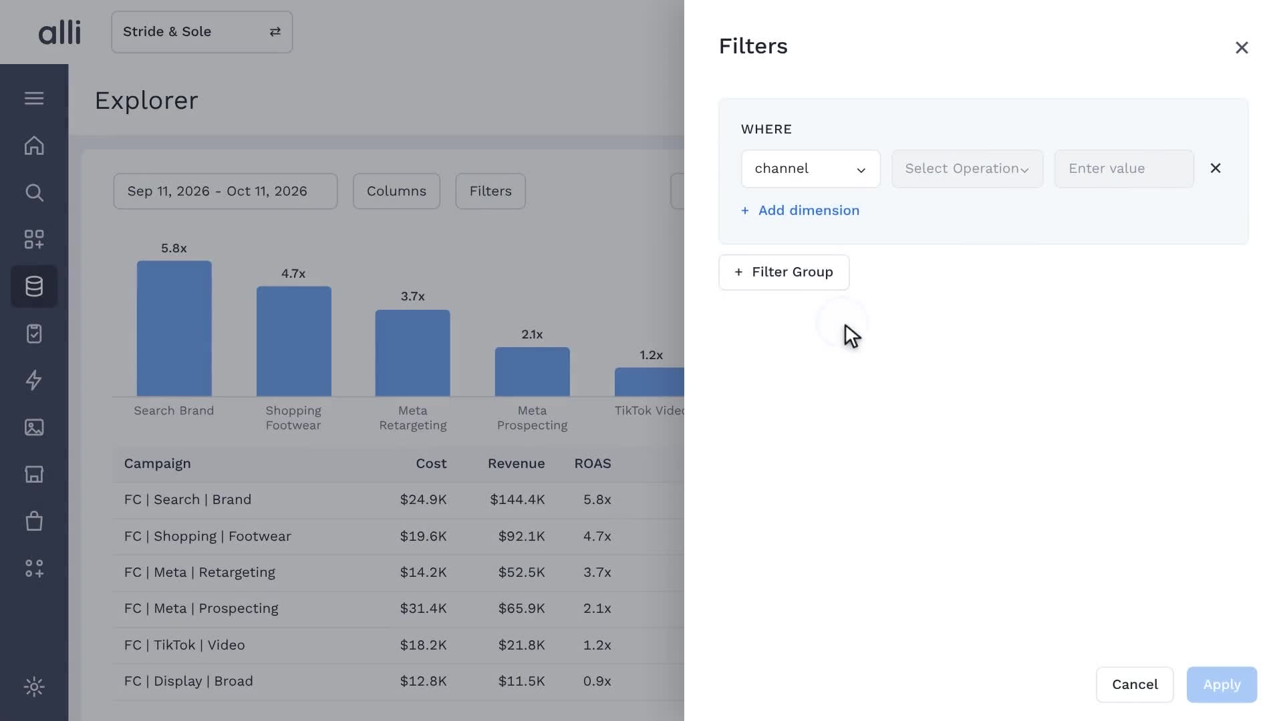The height and width of the screenshot is (721, 1283).
Task: Select row FC | Display | Broad
Action: coord(398,682)
